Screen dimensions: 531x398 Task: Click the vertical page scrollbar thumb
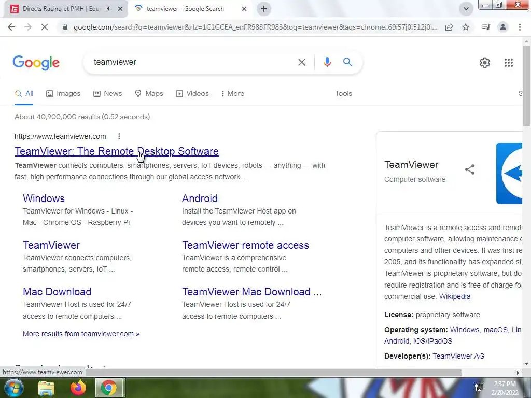click(x=526, y=86)
